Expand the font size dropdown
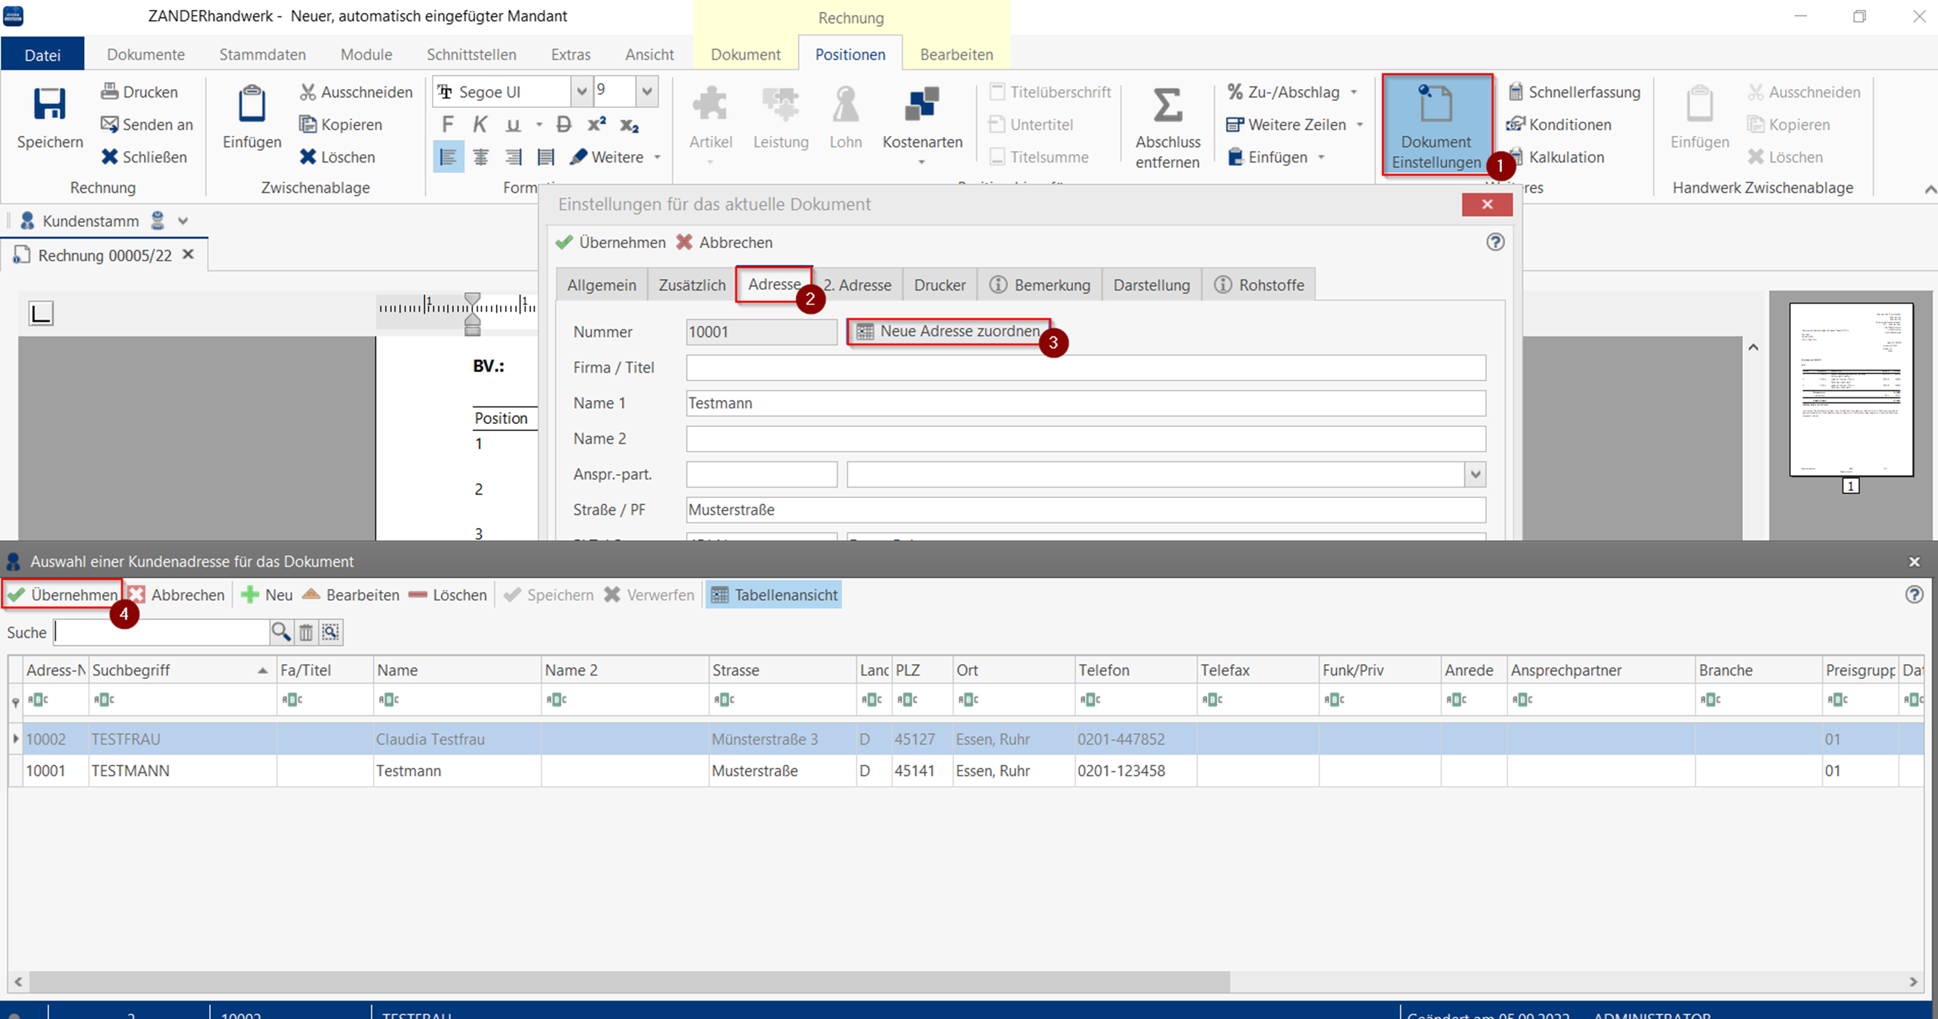Viewport: 1938px width, 1019px height. [x=646, y=92]
